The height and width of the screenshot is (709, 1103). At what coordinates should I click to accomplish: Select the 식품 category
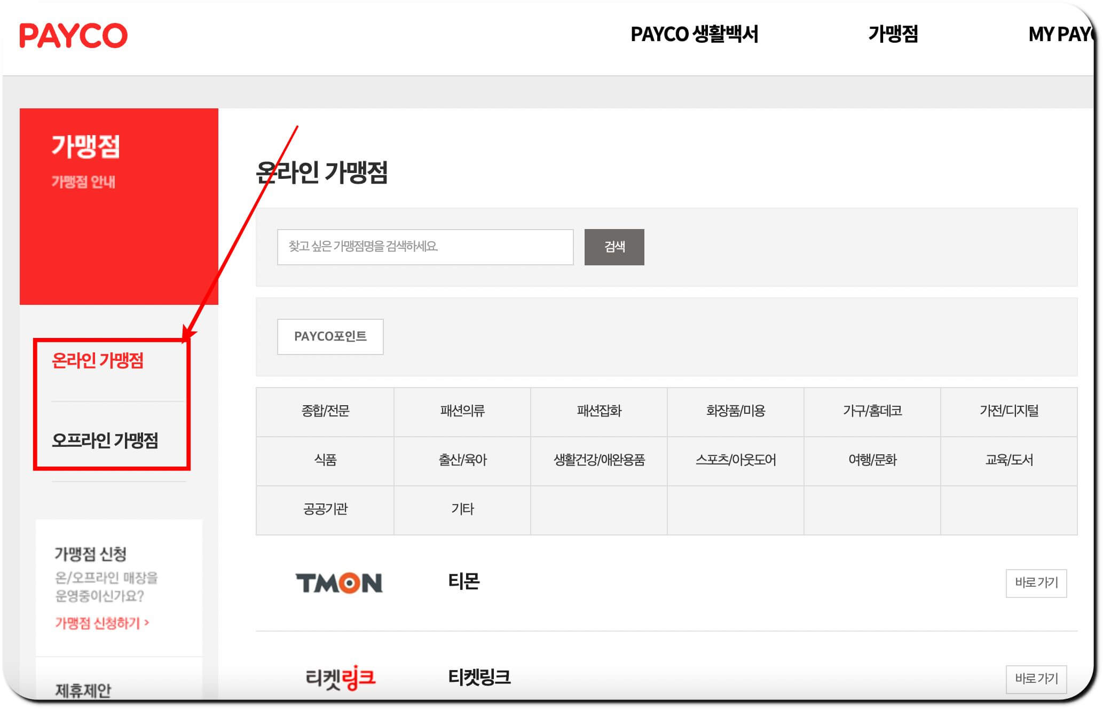coord(325,460)
